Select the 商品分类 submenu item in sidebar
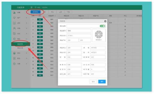Image resolution: width=154 pixels, height=94 pixels. coord(20,48)
